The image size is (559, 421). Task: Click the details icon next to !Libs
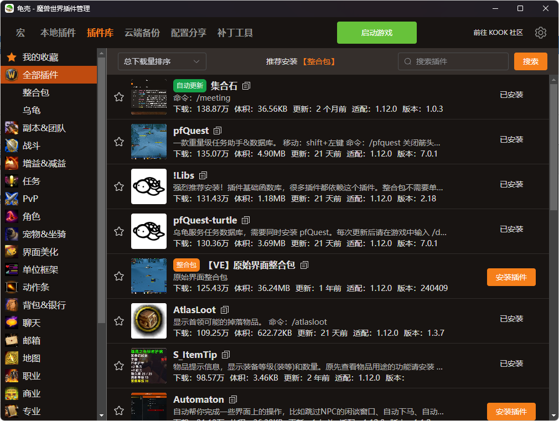click(203, 175)
